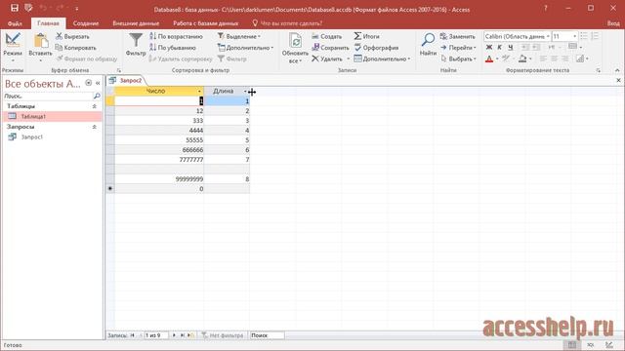Toggle italic К formatting
The image size is (625, 351).
tap(499, 48)
